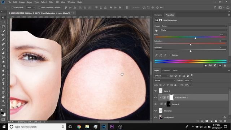Add a layer style with fx icon

pos(202,121)
